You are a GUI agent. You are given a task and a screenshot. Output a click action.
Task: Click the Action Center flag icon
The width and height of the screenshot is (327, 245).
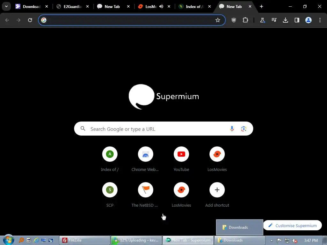(279, 241)
